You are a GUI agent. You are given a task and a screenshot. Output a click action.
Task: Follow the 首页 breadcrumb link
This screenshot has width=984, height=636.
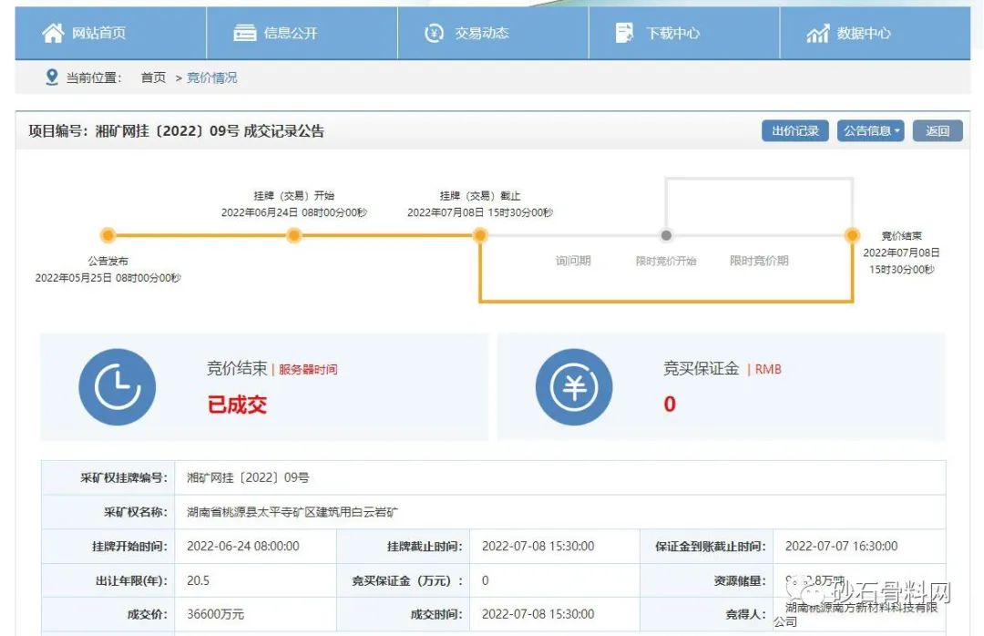153,78
